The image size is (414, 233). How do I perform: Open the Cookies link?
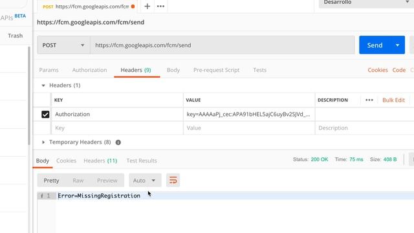click(x=378, y=70)
